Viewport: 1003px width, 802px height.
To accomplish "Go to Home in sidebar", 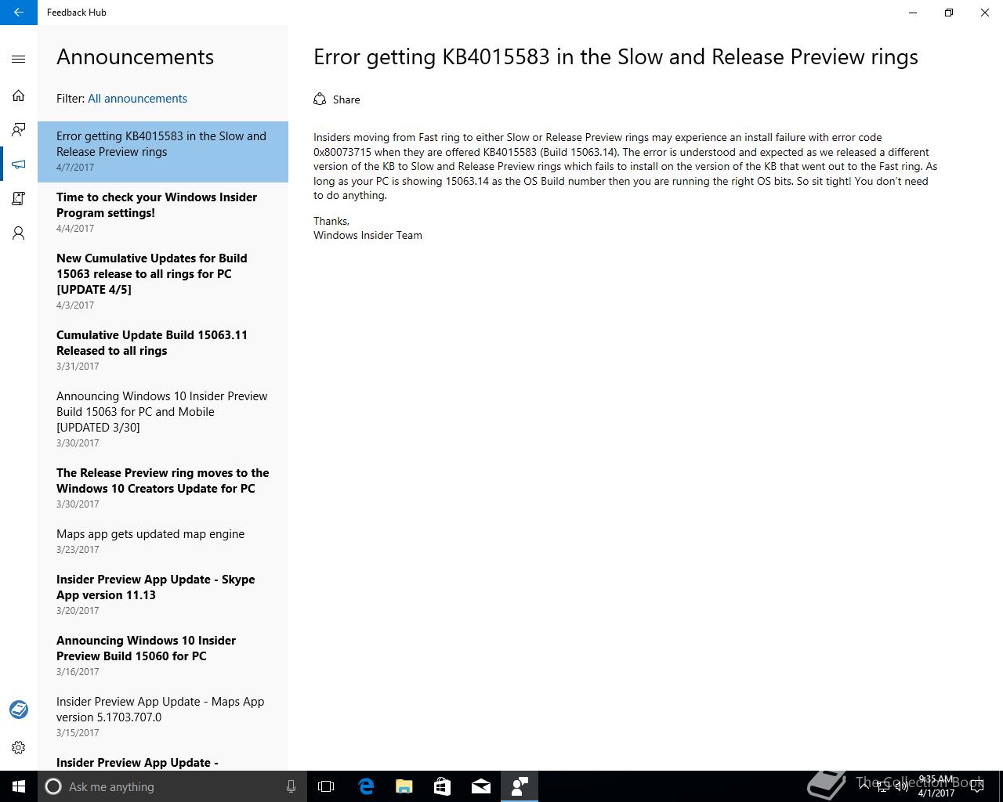I will pyautogui.click(x=19, y=96).
